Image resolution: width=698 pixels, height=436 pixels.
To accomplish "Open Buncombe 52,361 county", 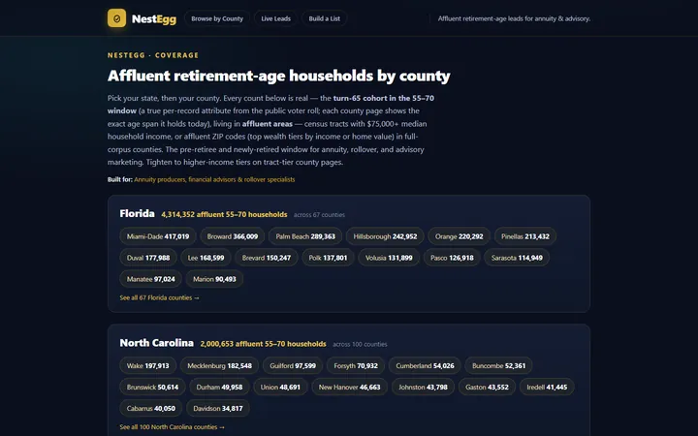I will (498, 365).
